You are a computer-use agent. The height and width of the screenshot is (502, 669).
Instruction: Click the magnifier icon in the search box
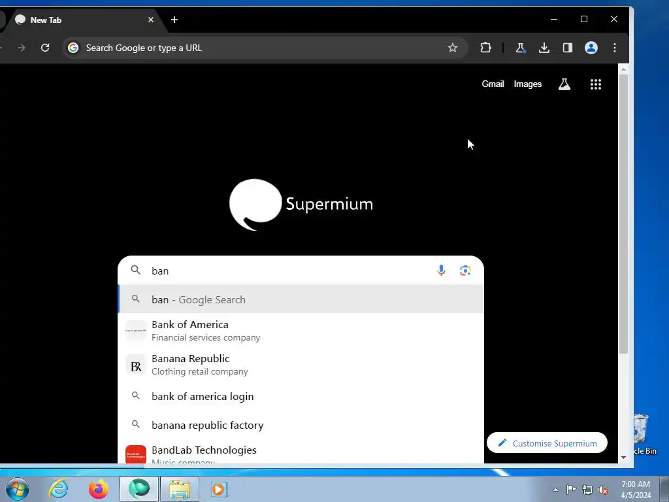(136, 270)
